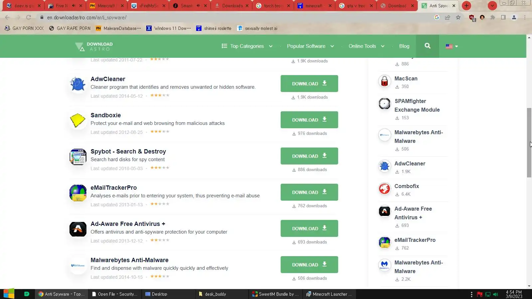Open the Combofix link in the sidebar
Screen dimensions: 532x299
(407, 186)
